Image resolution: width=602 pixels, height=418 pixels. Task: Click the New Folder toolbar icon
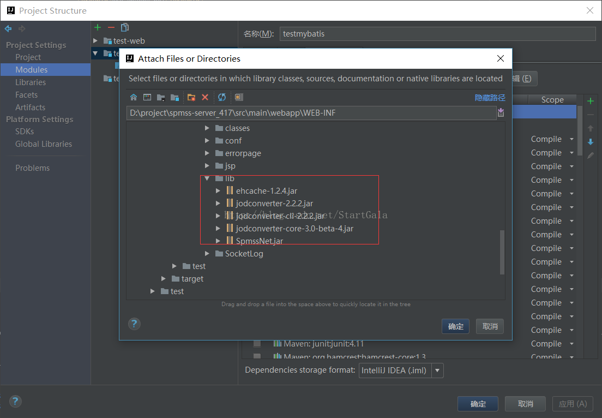click(191, 97)
